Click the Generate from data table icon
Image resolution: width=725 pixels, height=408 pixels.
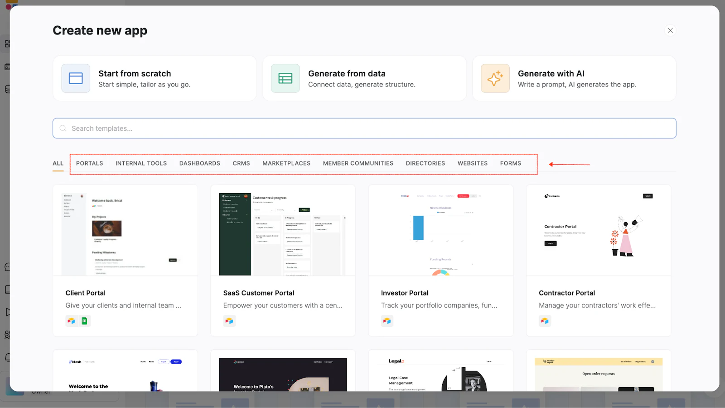285,78
